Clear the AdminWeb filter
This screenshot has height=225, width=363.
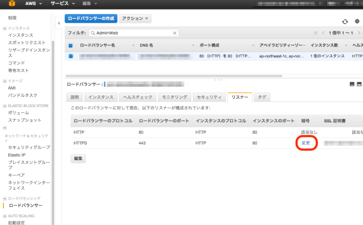coord(175,33)
